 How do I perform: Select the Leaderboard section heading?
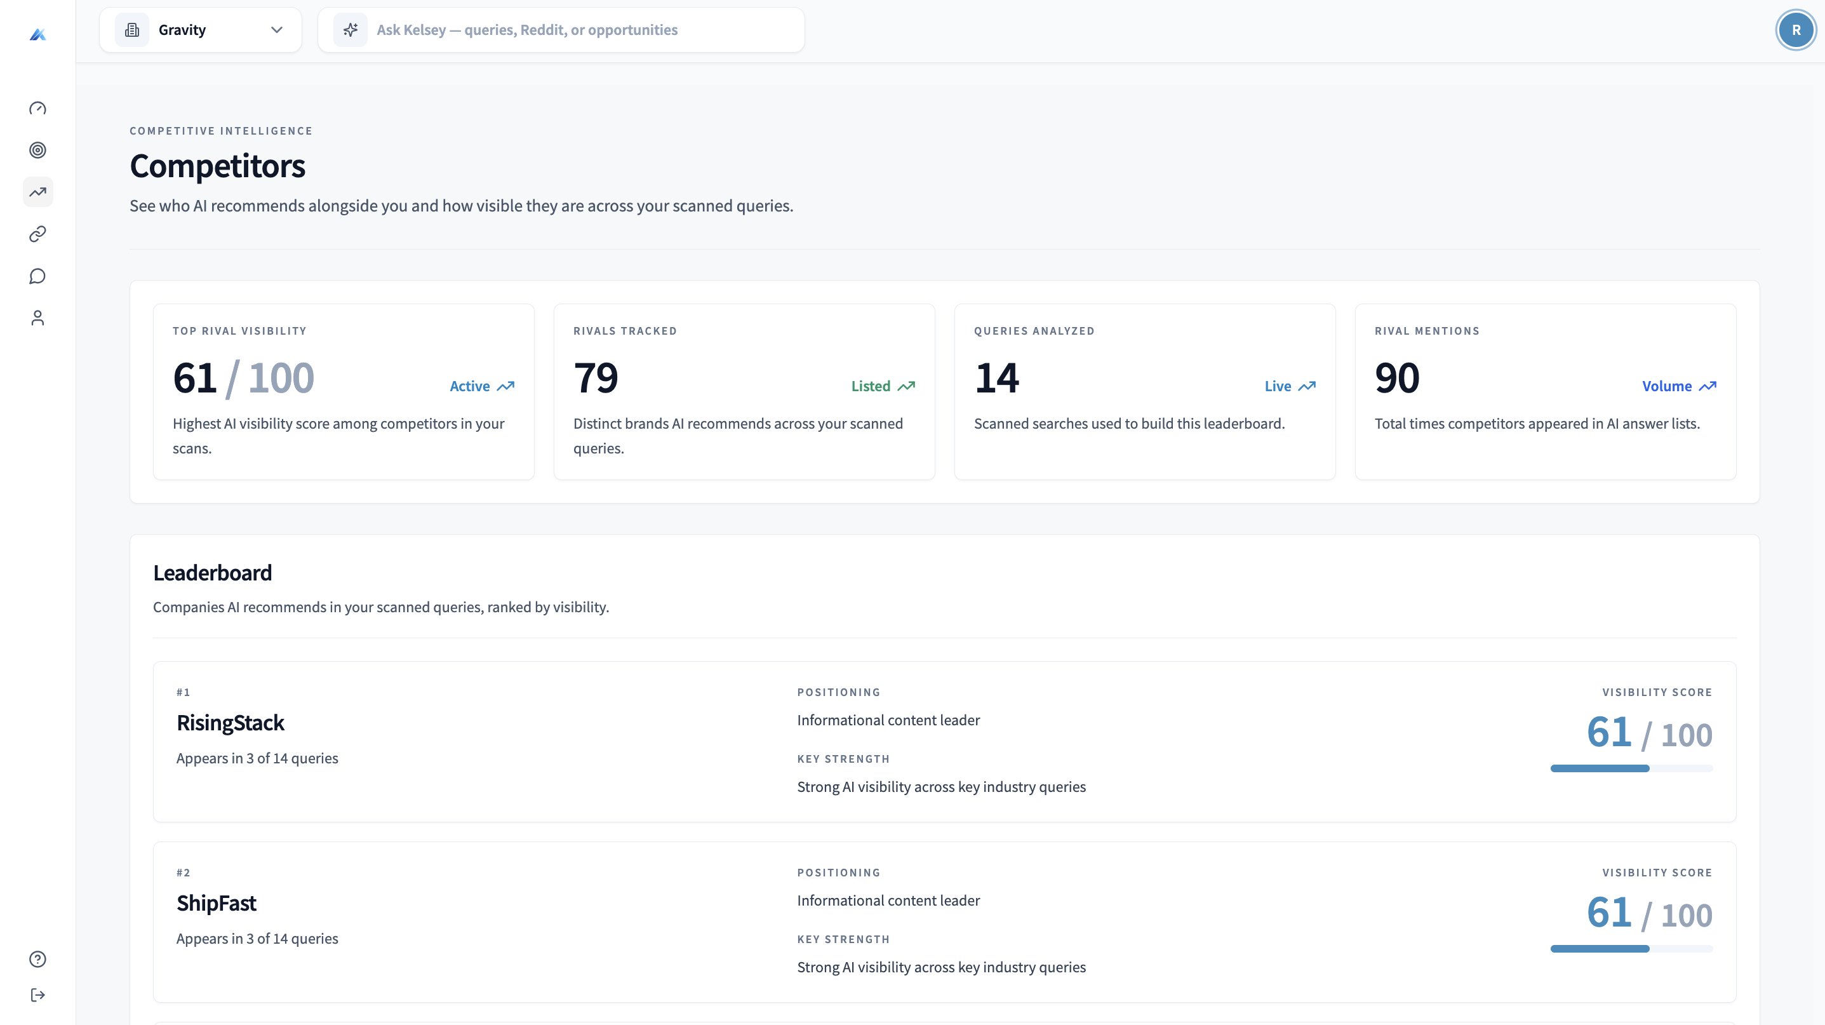(x=213, y=572)
